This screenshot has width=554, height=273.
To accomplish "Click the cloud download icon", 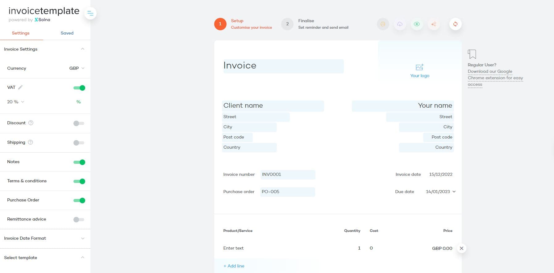I will click(x=400, y=24).
